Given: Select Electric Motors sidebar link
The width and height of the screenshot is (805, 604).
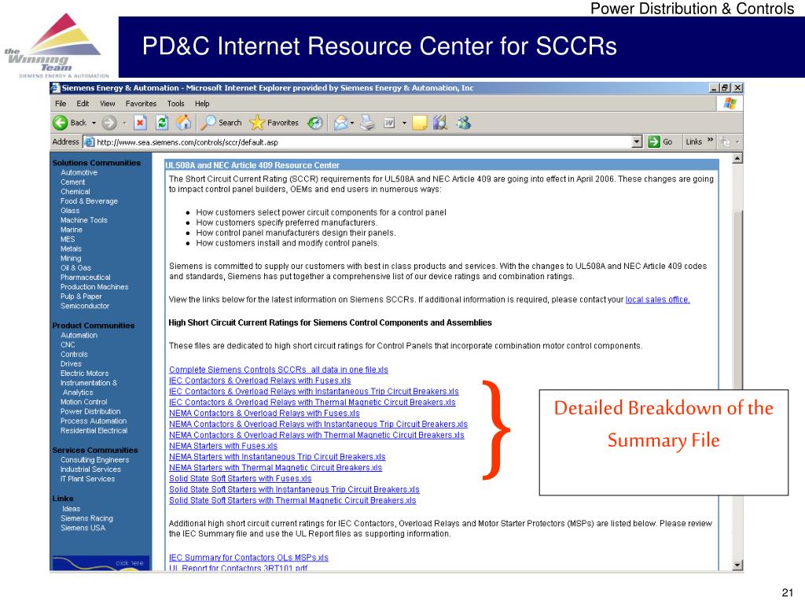Looking at the screenshot, I should 84,374.
